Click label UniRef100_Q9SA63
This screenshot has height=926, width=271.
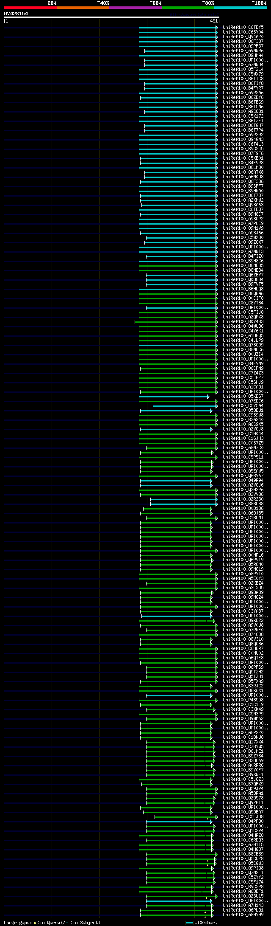(243, 205)
